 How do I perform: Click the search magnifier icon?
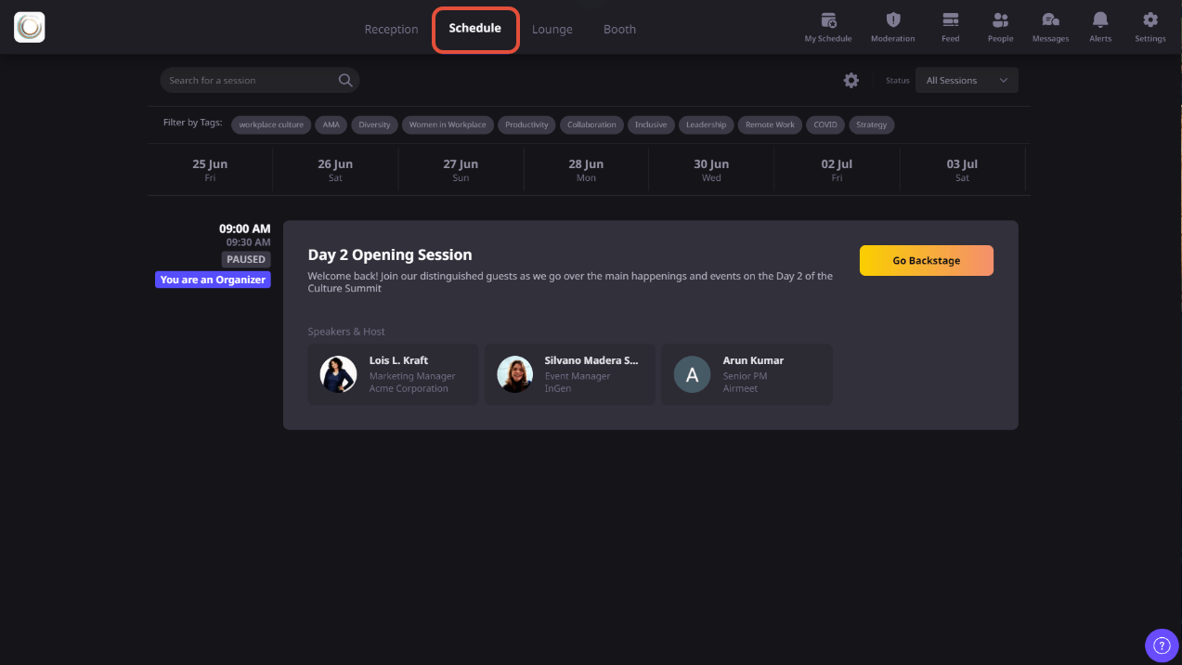tap(345, 81)
